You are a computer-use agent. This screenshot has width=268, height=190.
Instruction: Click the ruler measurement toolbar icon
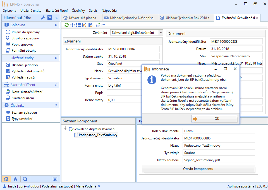tap(104, 25)
